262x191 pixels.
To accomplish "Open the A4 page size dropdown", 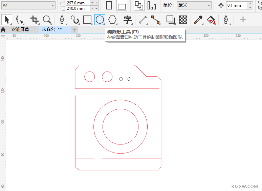I will pos(28,5).
